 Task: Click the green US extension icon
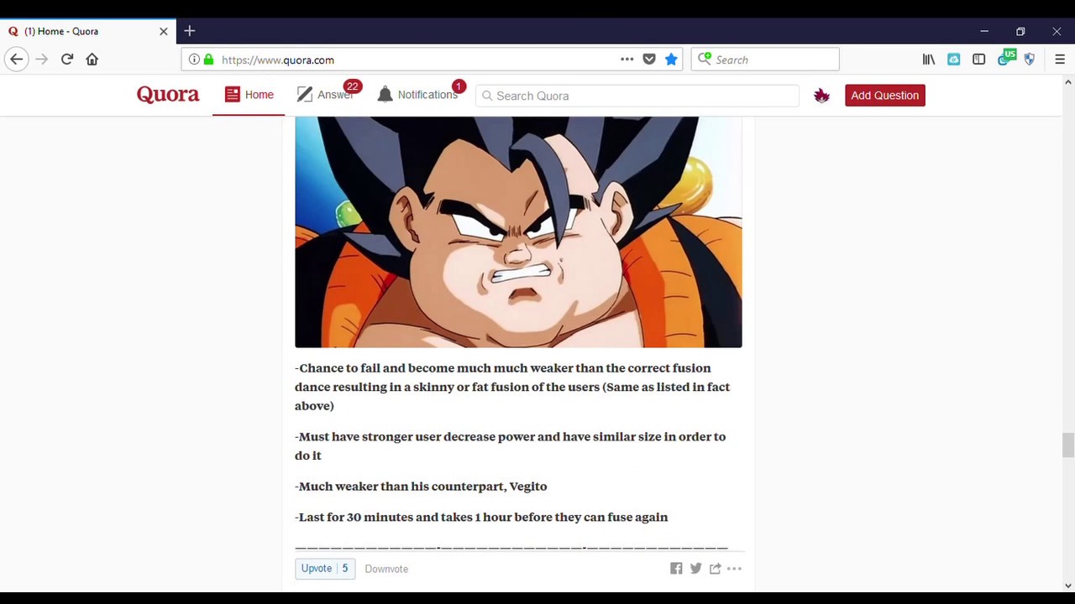point(1006,58)
